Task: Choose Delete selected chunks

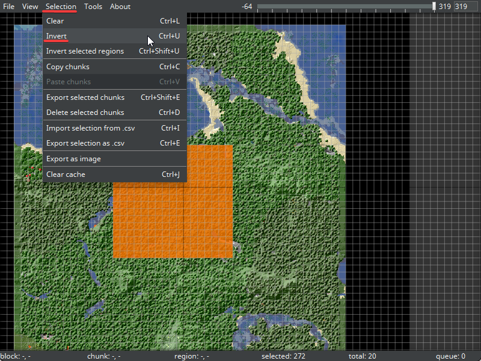Action: point(114,113)
